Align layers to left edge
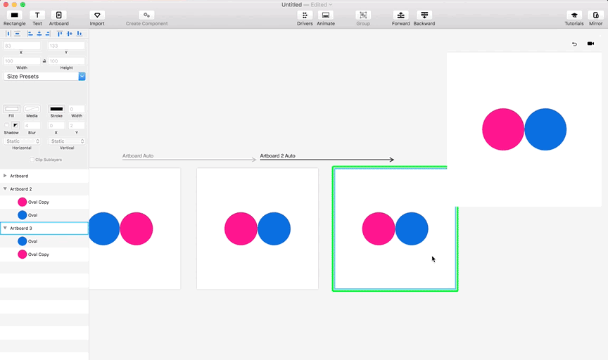 (30, 34)
